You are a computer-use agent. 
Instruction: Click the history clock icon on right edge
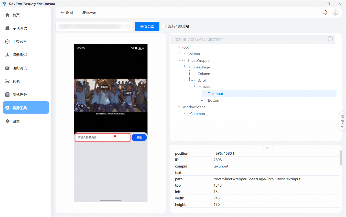pyautogui.click(x=342, y=122)
